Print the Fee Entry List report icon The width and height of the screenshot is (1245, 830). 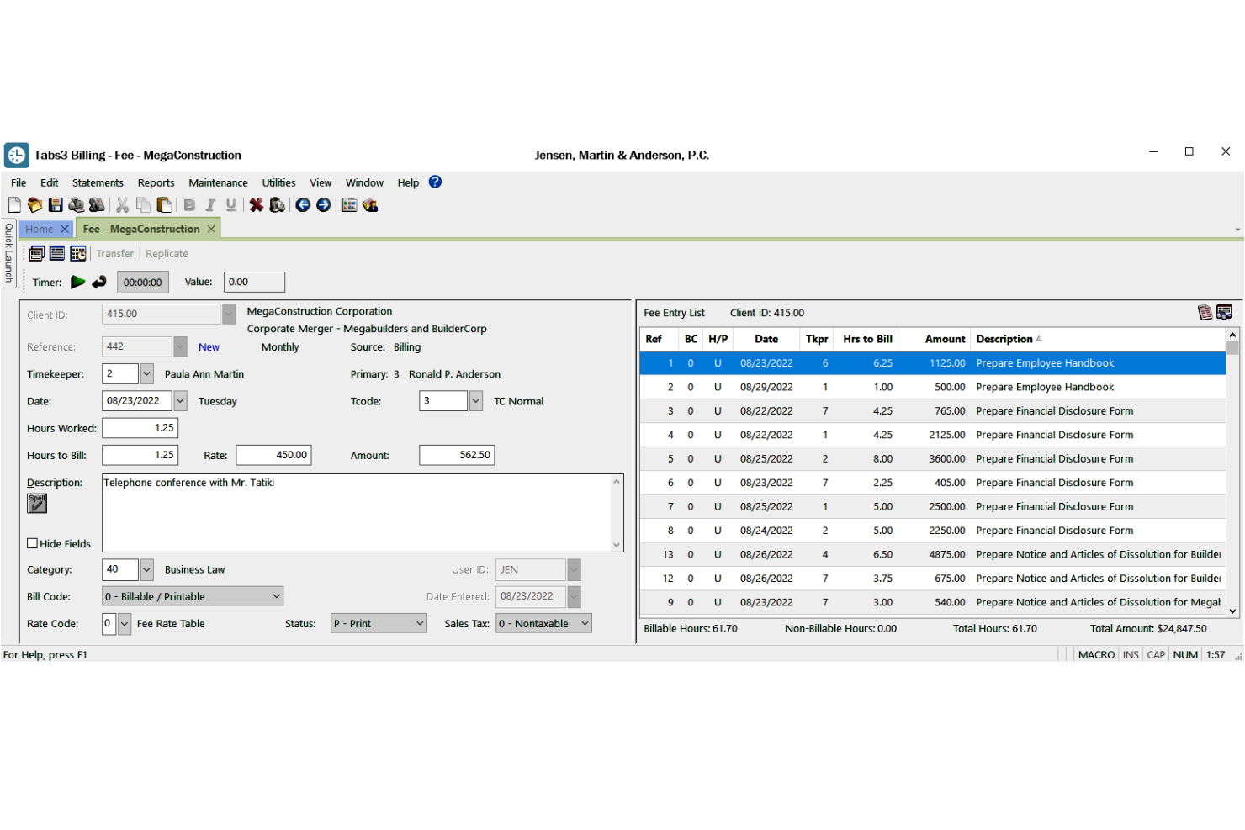(x=1205, y=312)
